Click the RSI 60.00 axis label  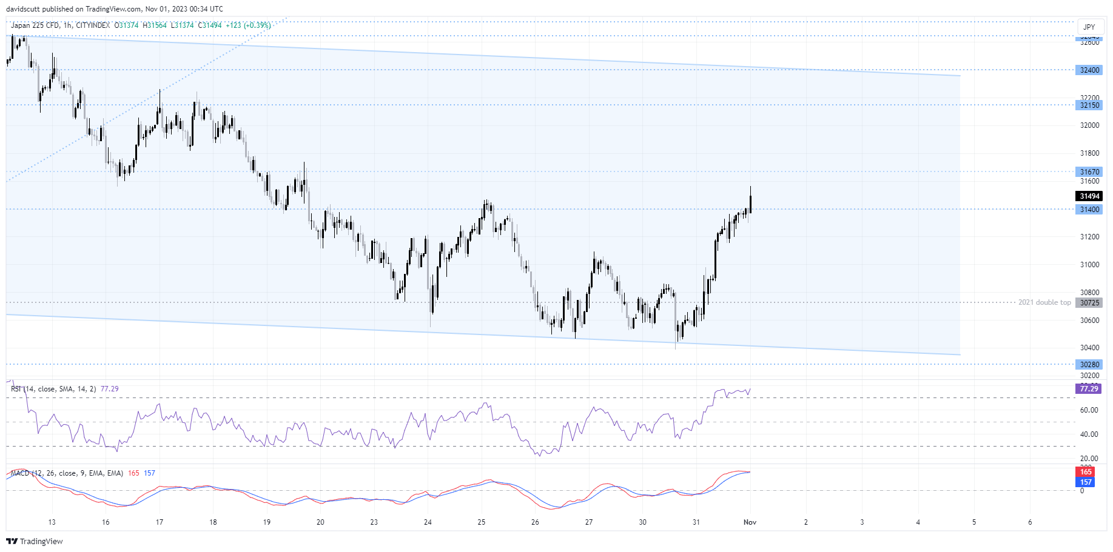coord(1089,410)
